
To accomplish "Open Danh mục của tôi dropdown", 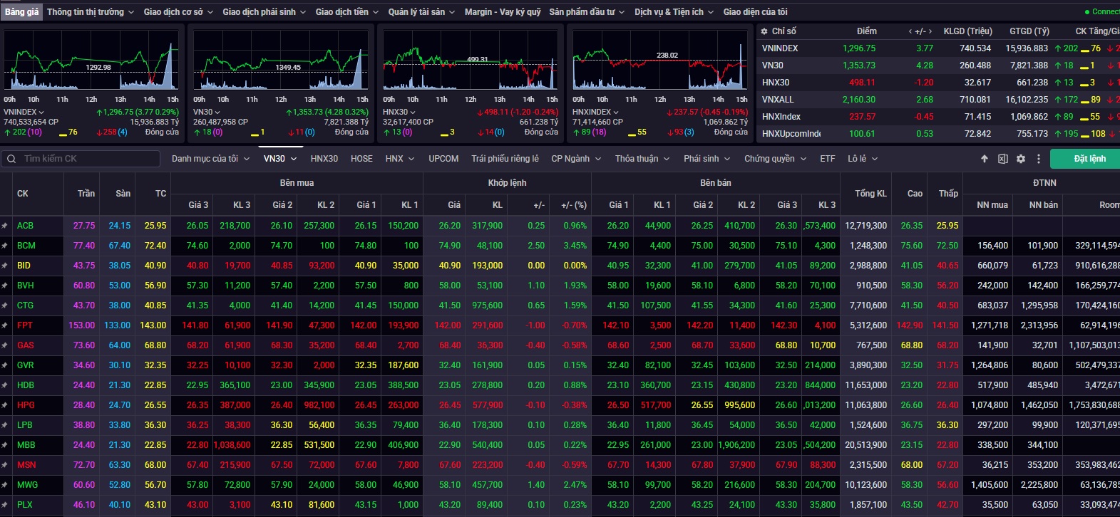I will point(210,159).
